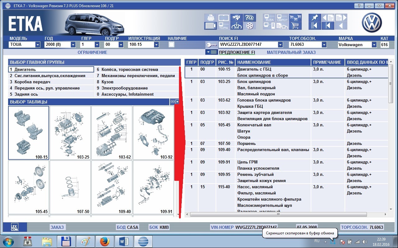The height and width of the screenshot is (248, 398).
Task: Select group 5 Задняя ось
Action: click(51, 94)
